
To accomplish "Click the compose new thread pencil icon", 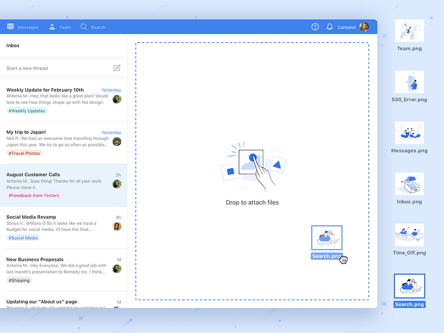I will point(117,67).
